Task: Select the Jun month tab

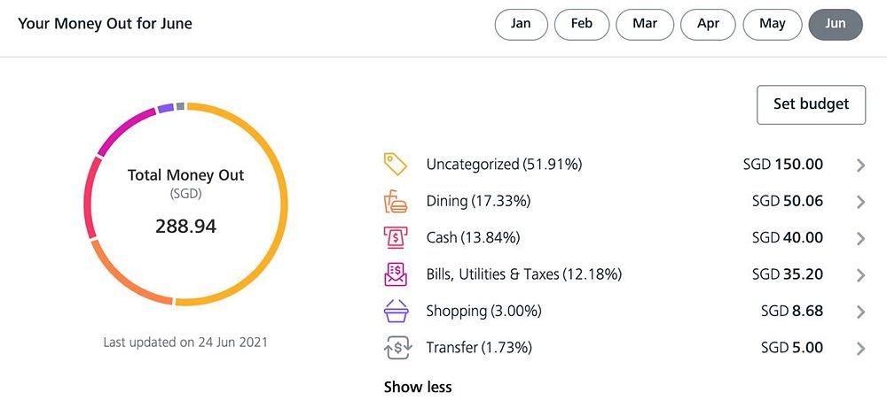Action: pyautogui.click(x=836, y=24)
